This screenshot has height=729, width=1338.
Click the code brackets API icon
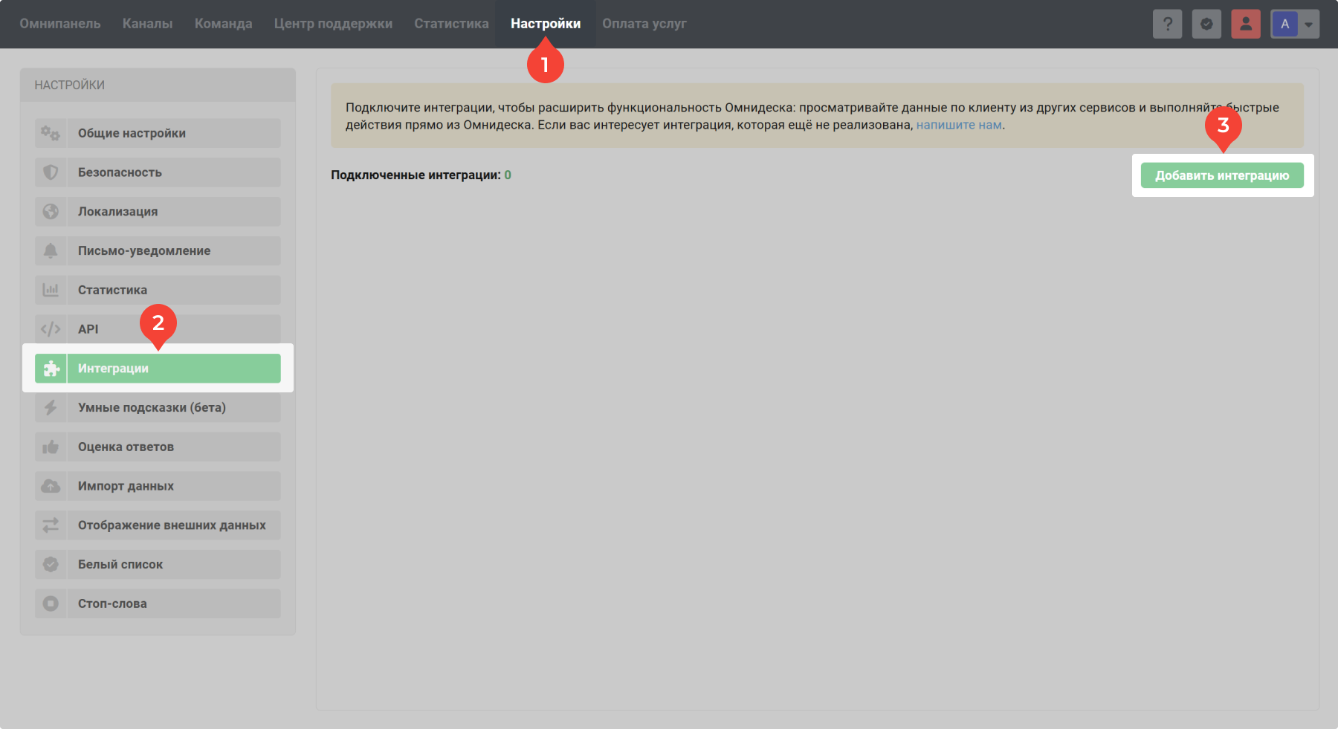click(x=51, y=329)
